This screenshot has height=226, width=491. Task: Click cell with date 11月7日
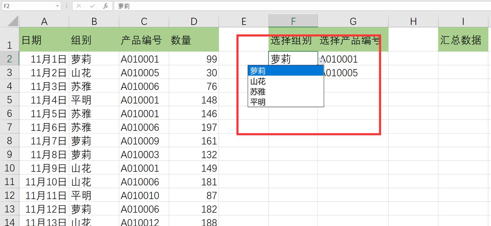tap(44, 141)
